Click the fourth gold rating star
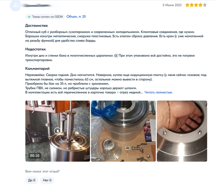 [x=200, y=5]
